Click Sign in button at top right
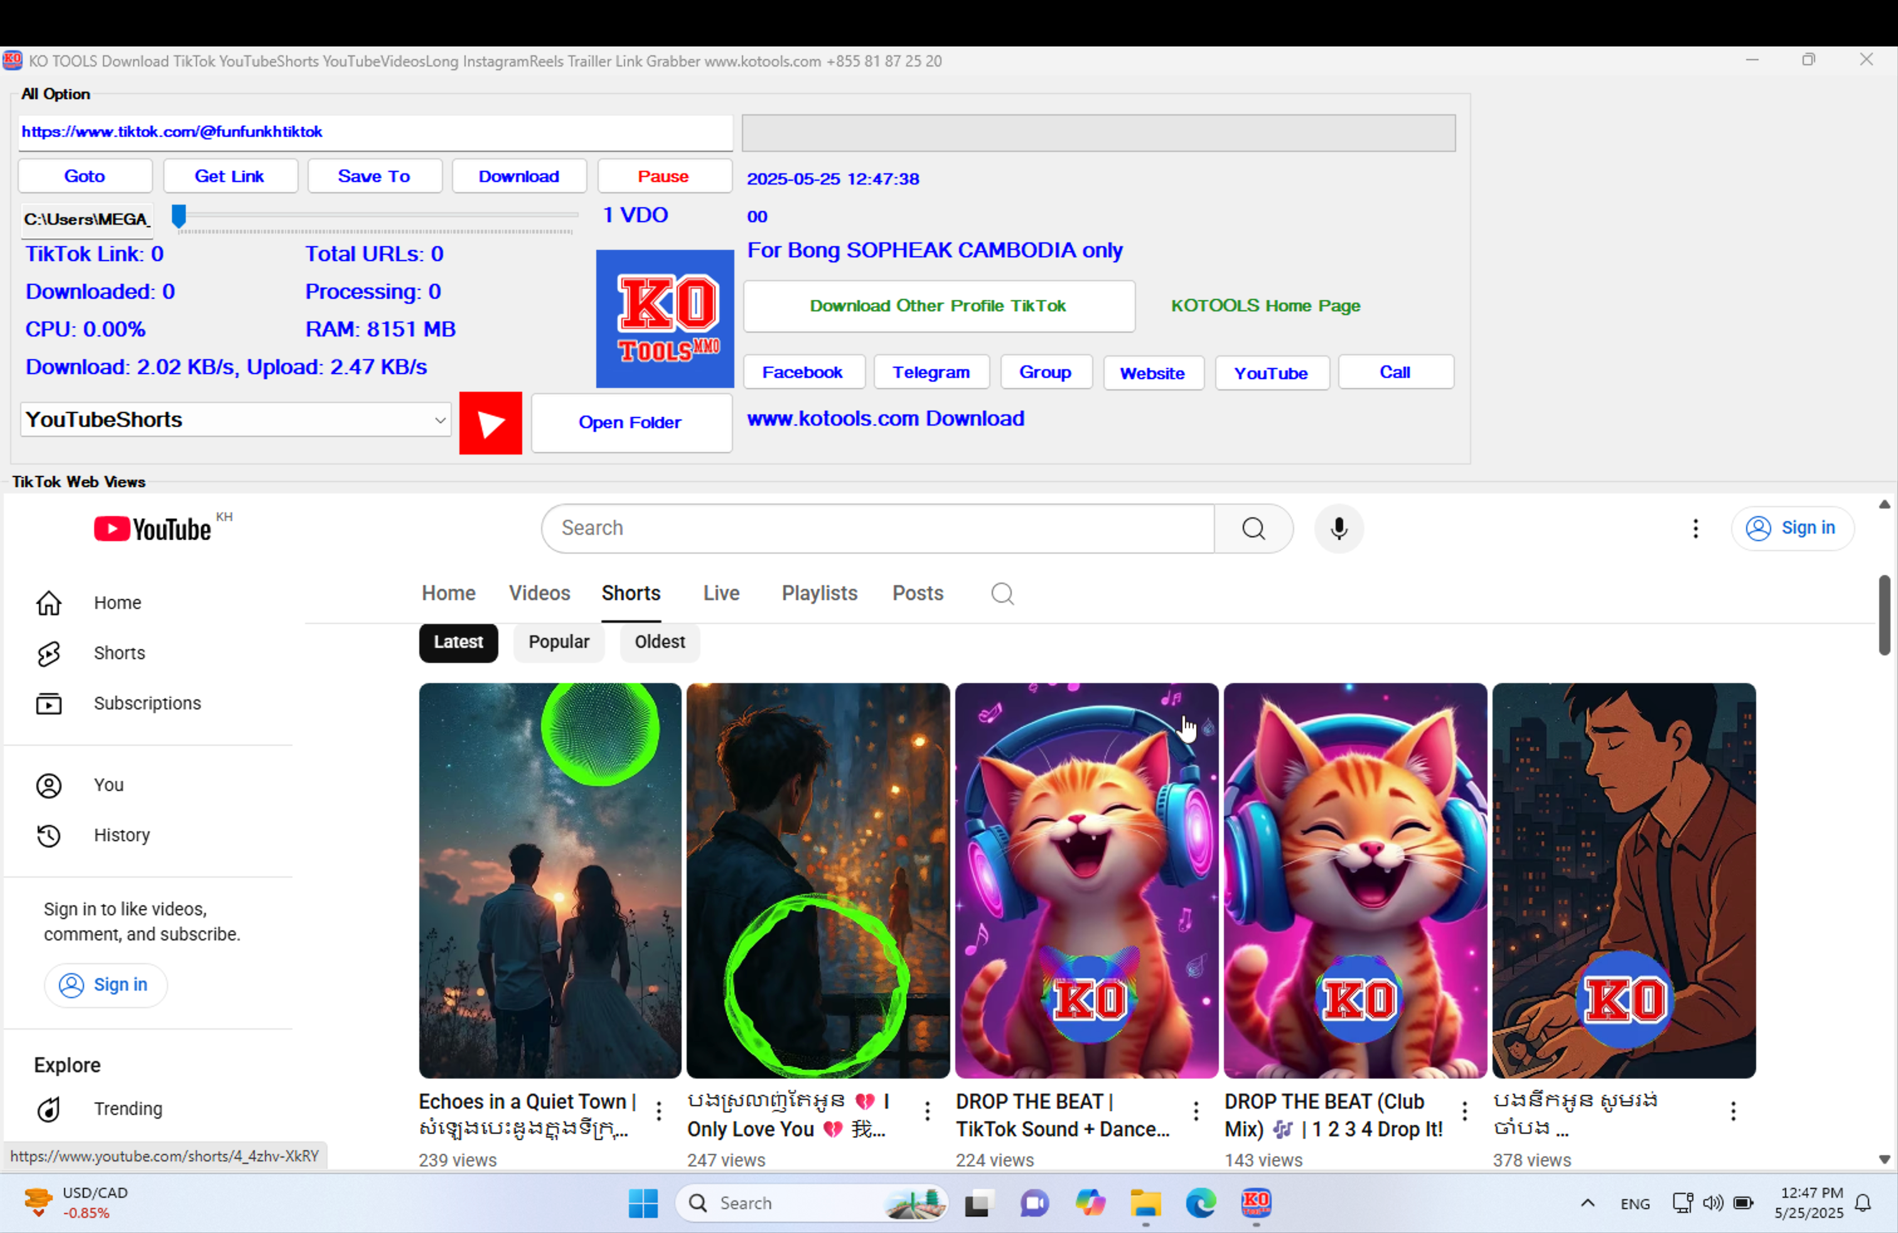Screen dimensions: 1898x1233 pos(1792,528)
